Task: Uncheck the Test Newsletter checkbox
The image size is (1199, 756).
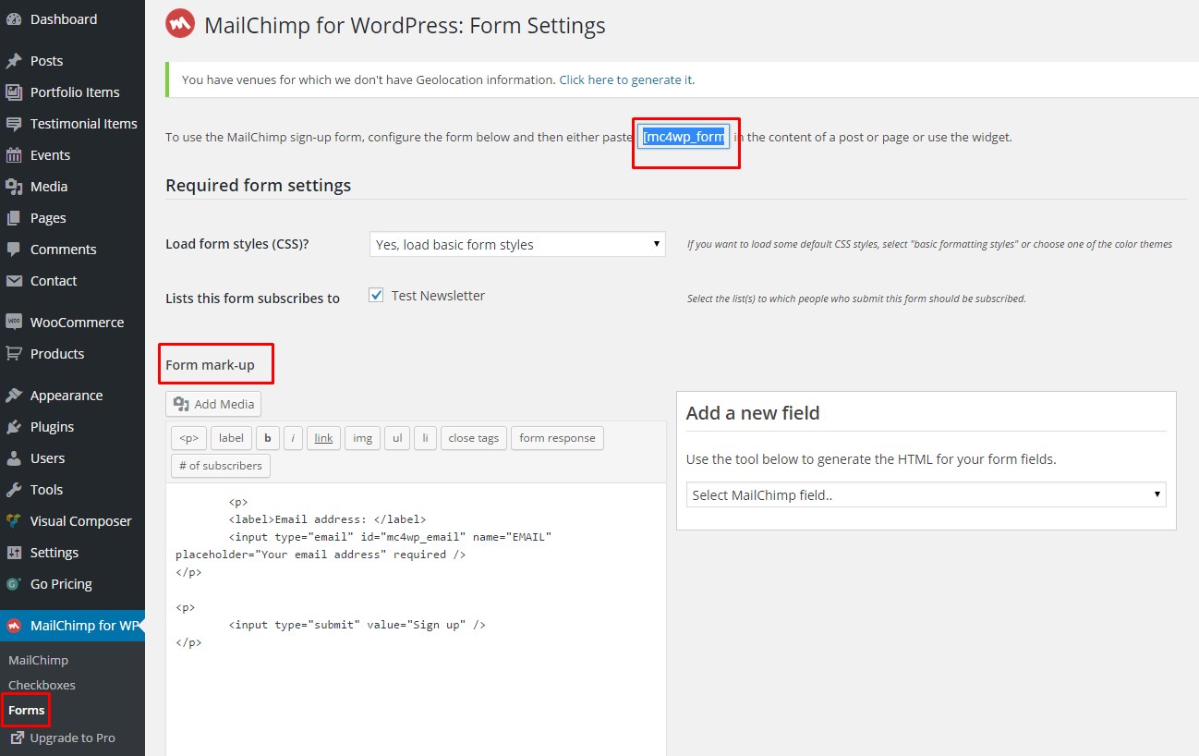Action: [376, 296]
